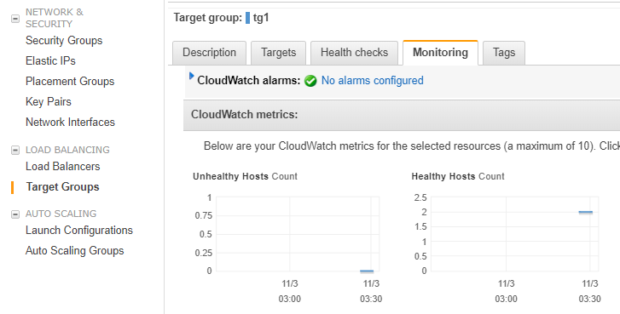Select the Monitoring tab
The width and height of the screenshot is (620, 314).
point(440,53)
